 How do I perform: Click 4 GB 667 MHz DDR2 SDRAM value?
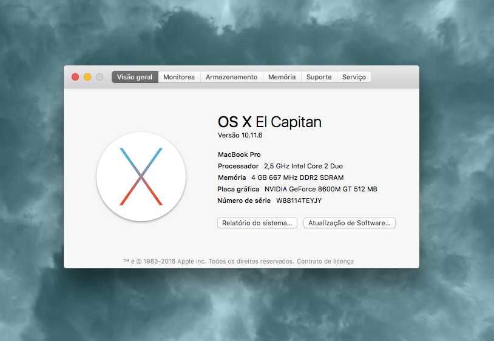tap(297, 177)
